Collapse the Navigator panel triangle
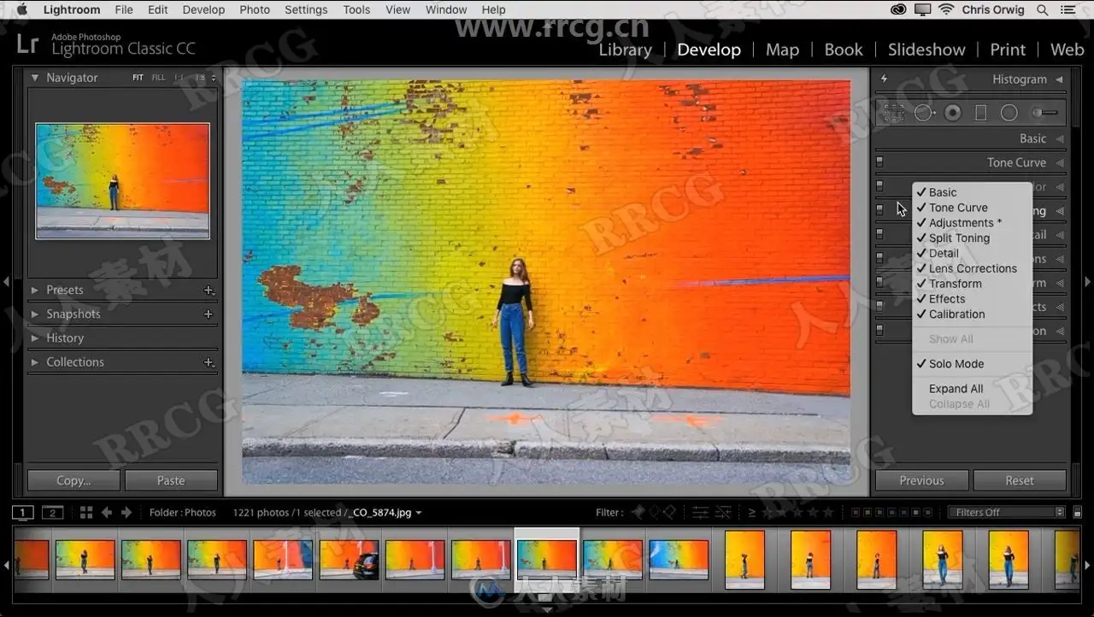The width and height of the screenshot is (1094, 617). click(35, 78)
